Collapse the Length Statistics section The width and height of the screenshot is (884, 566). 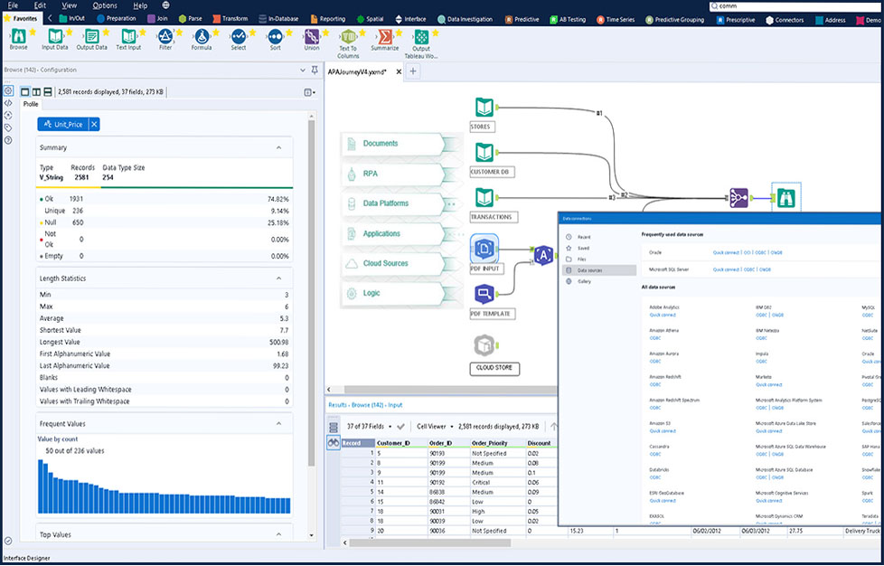(277, 278)
